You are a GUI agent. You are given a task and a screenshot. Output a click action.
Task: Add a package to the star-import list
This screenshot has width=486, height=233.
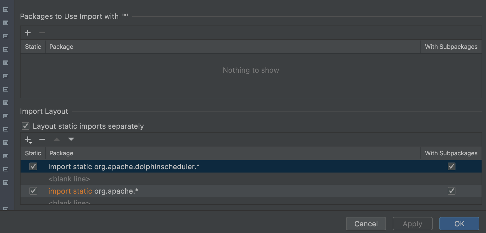tap(28, 33)
